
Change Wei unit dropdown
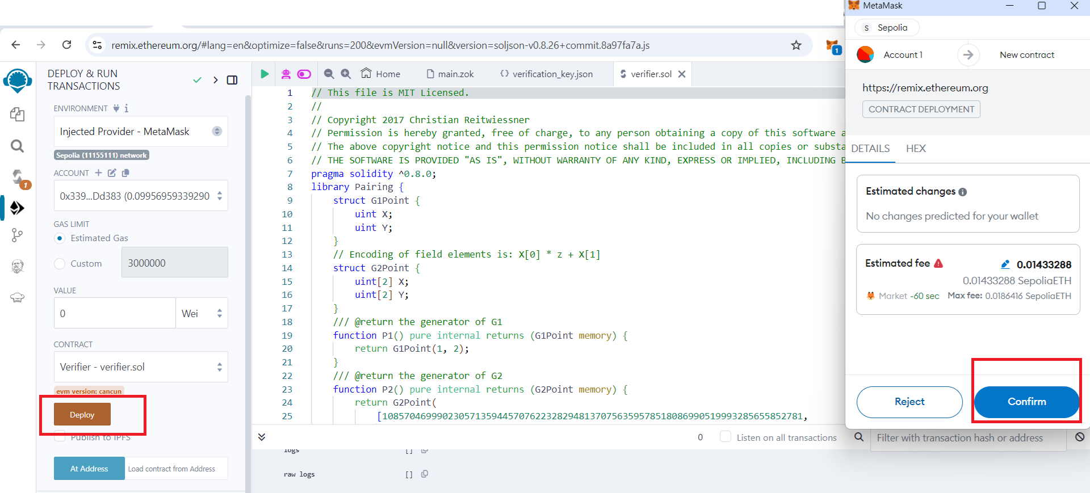[x=202, y=313]
